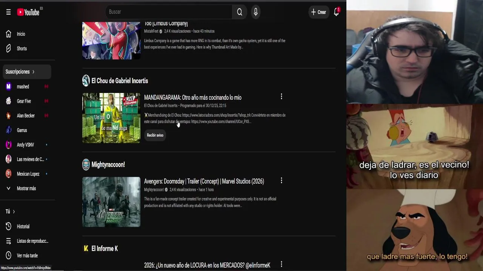Click Mightyraccoon! header avatar
483x271 pixels.
click(x=86, y=164)
